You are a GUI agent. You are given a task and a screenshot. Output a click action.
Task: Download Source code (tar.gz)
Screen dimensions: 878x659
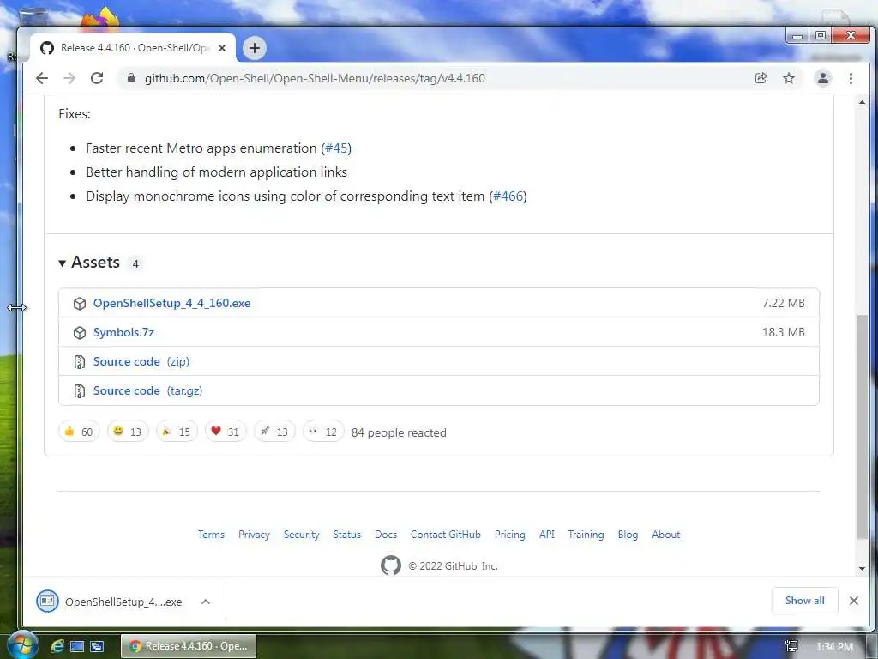(147, 390)
